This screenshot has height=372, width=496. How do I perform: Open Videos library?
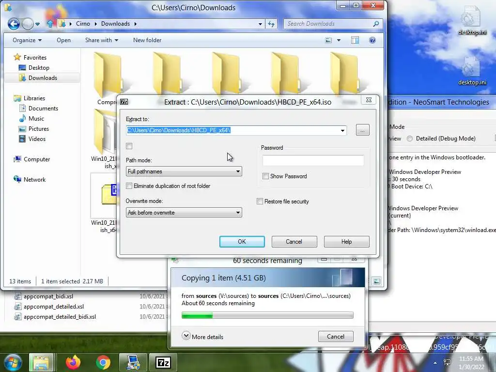click(x=32, y=139)
